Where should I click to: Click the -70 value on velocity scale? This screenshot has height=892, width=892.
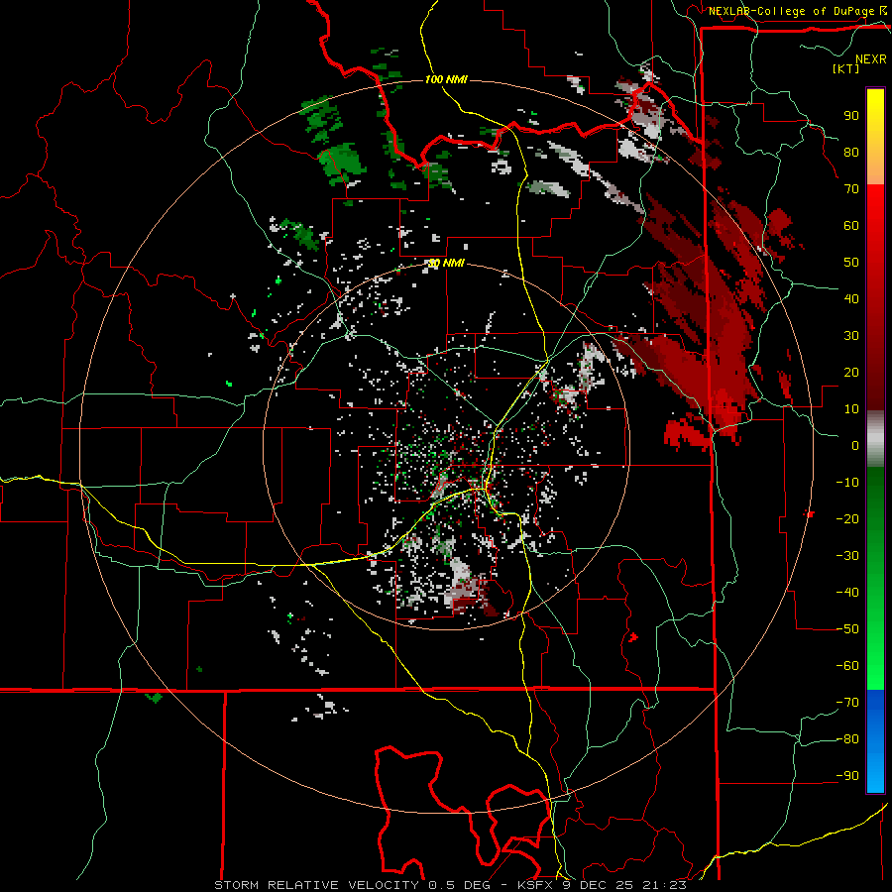pyautogui.click(x=847, y=703)
